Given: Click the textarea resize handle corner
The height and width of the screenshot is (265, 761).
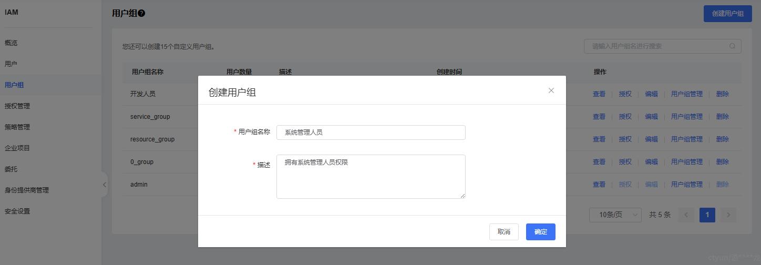Looking at the screenshot, I should 463,196.
